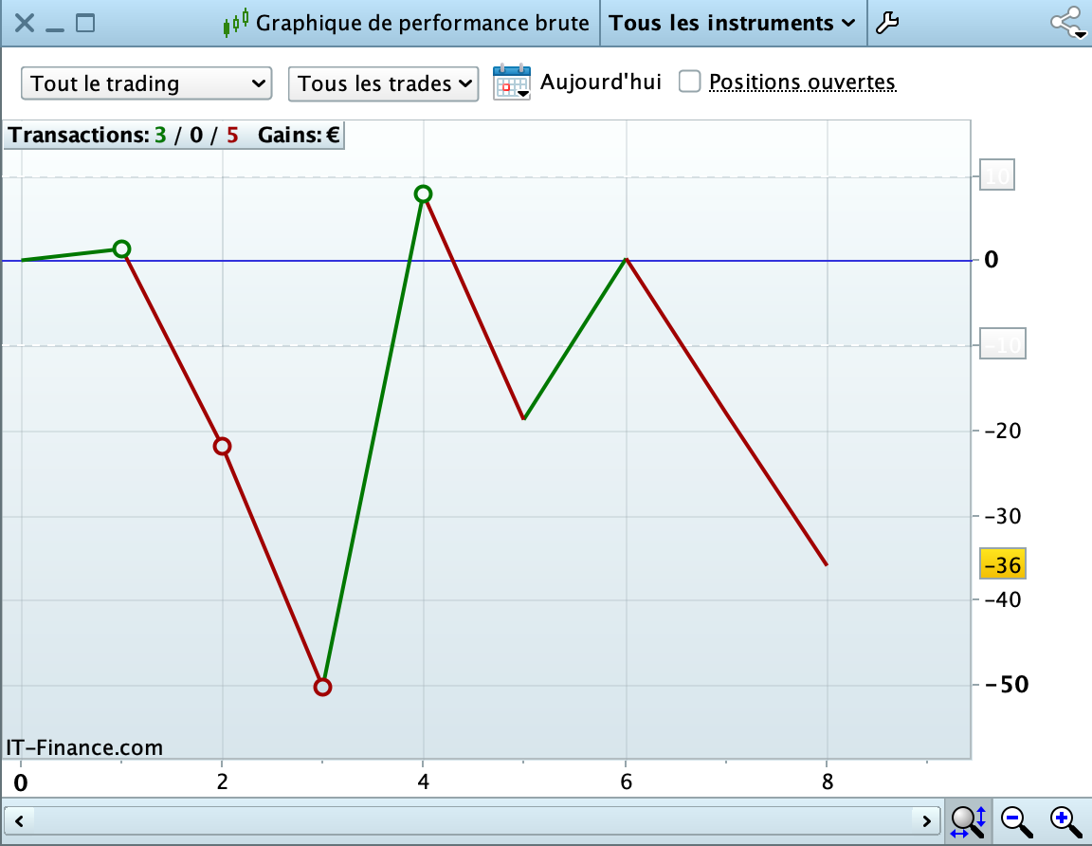Click the -50 axis label

pyautogui.click(x=1007, y=685)
